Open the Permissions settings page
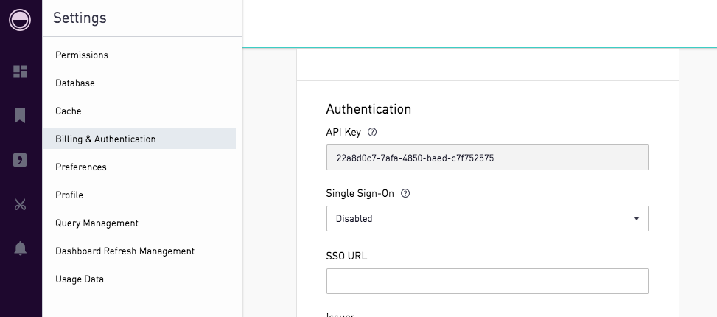 pos(82,55)
